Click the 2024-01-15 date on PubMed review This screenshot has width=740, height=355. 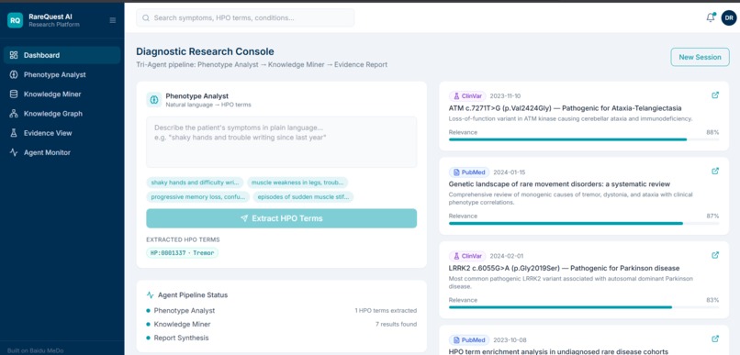click(510, 172)
